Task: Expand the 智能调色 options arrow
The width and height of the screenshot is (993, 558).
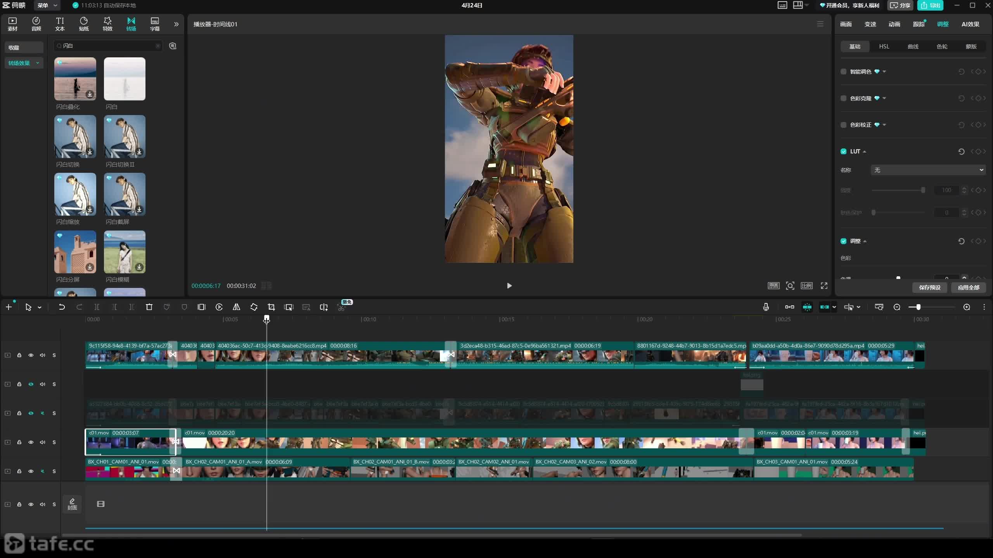Action: (x=884, y=72)
